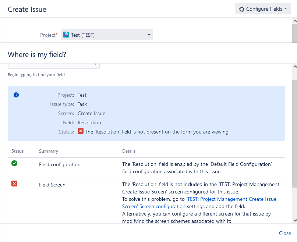Click the Summary column header

49,151
